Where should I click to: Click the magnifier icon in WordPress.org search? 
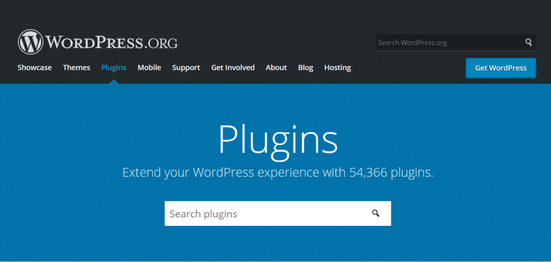point(528,43)
